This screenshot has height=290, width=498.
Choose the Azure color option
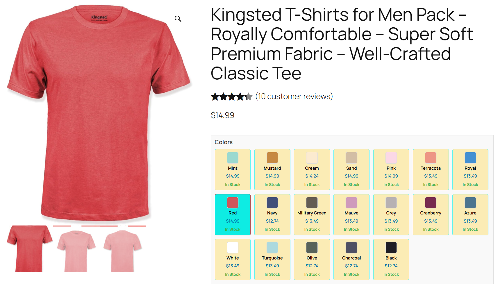[470, 214]
